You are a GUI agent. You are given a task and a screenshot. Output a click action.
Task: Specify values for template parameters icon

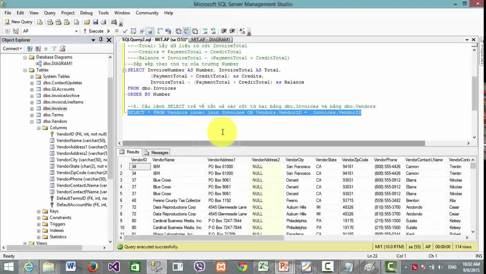(242, 31)
